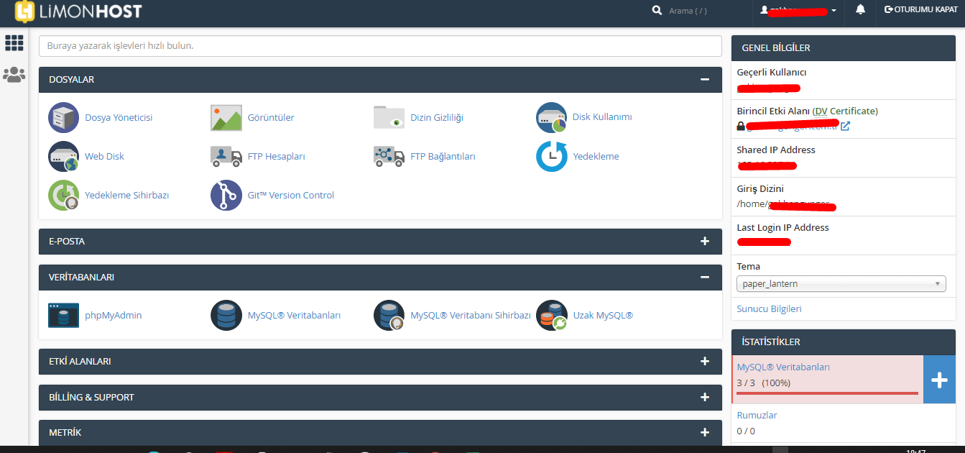The image size is (965, 453).
Task: Open the Disk Kullanımı icon
Action: point(551,117)
